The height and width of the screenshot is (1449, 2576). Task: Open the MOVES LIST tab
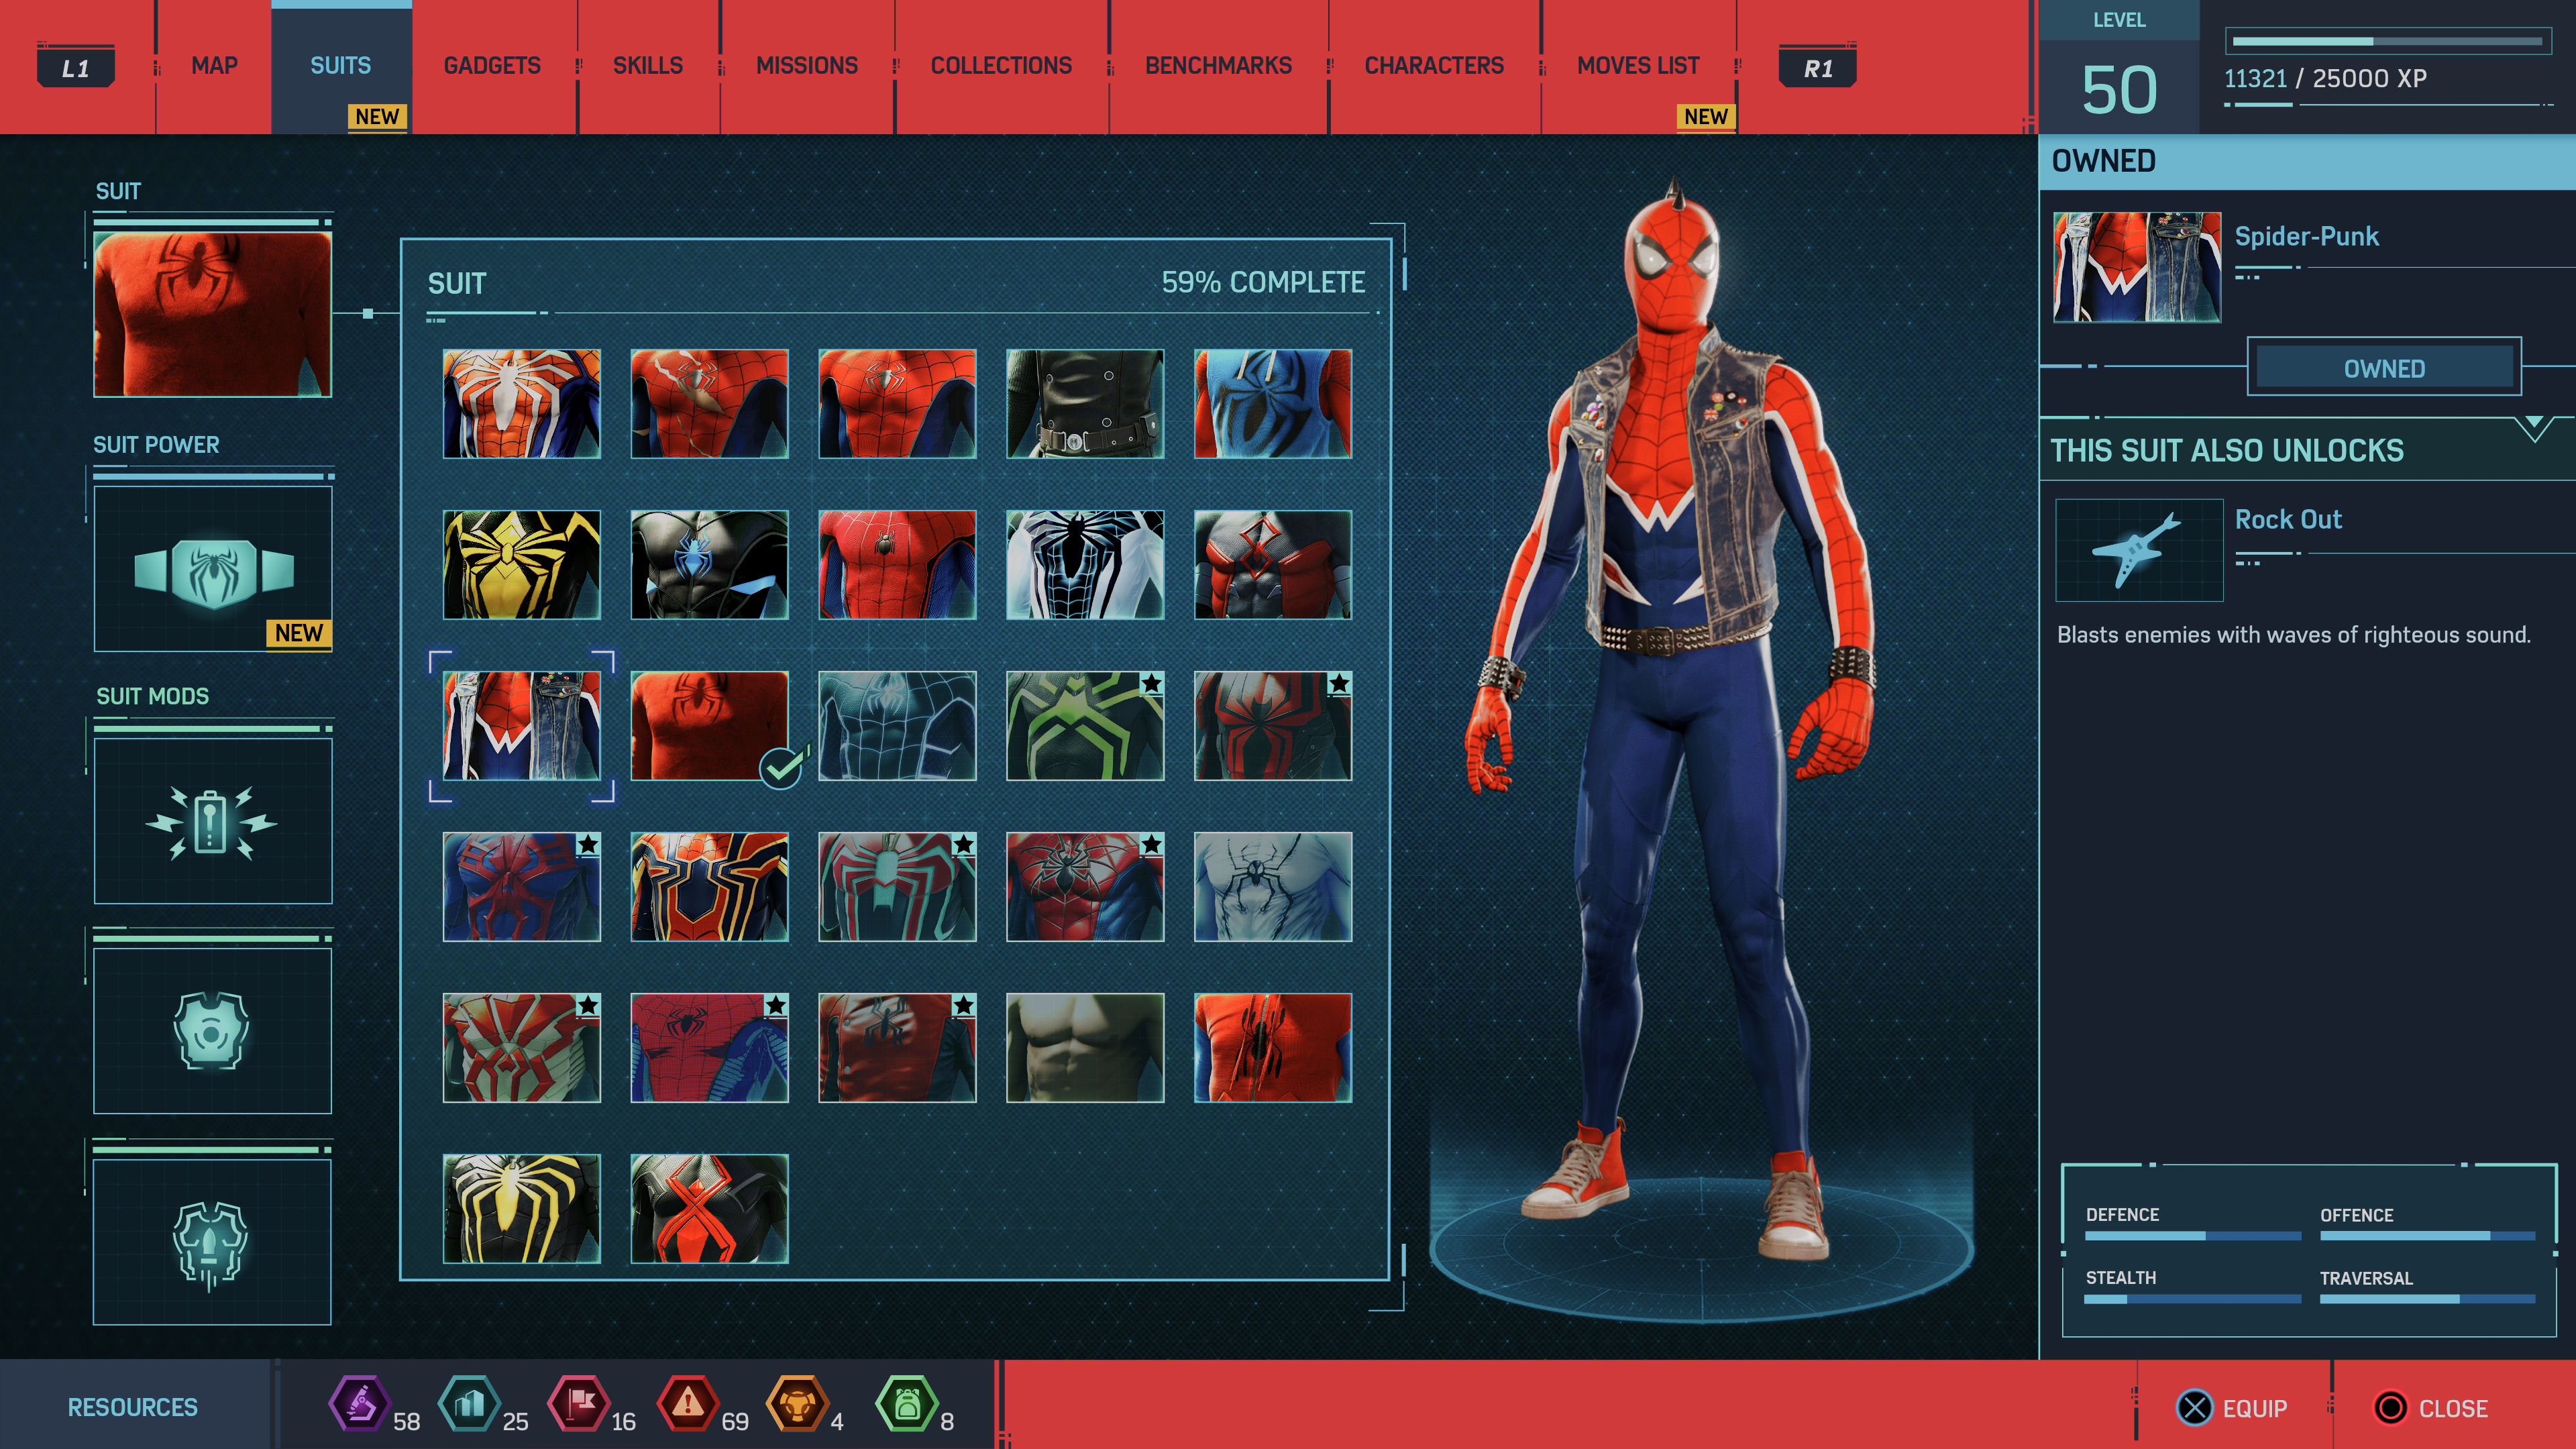pyautogui.click(x=1638, y=66)
